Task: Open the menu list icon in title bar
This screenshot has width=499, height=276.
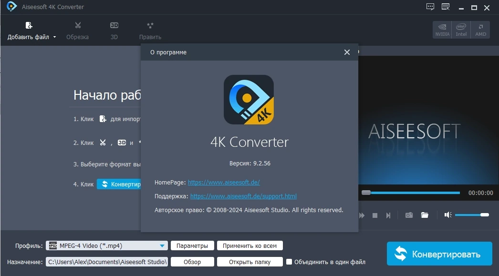Action: click(x=446, y=7)
